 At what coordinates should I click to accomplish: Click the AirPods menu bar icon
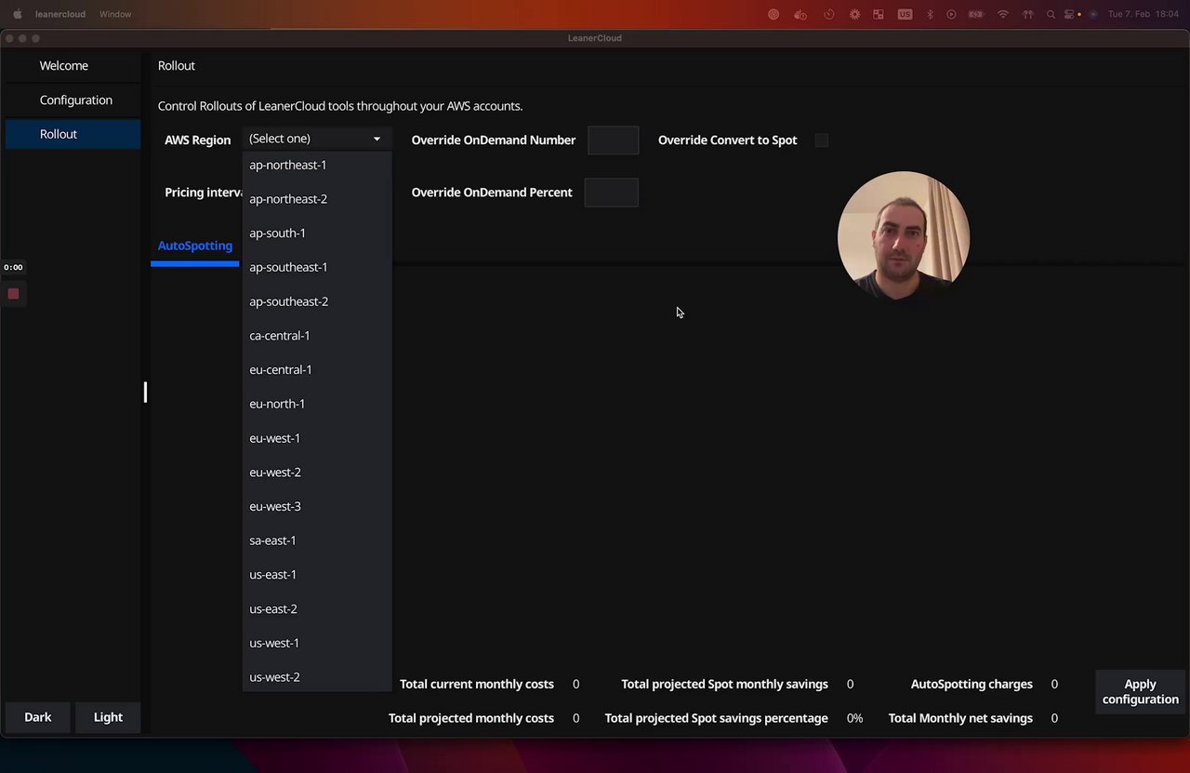(x=1027, y=14)
